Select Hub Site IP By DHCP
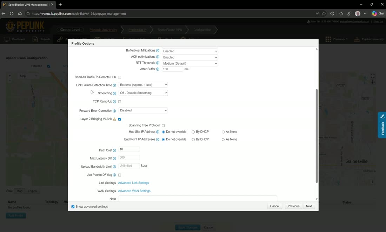The height and width of the screenshot is (232, 386). pos(193,132)
